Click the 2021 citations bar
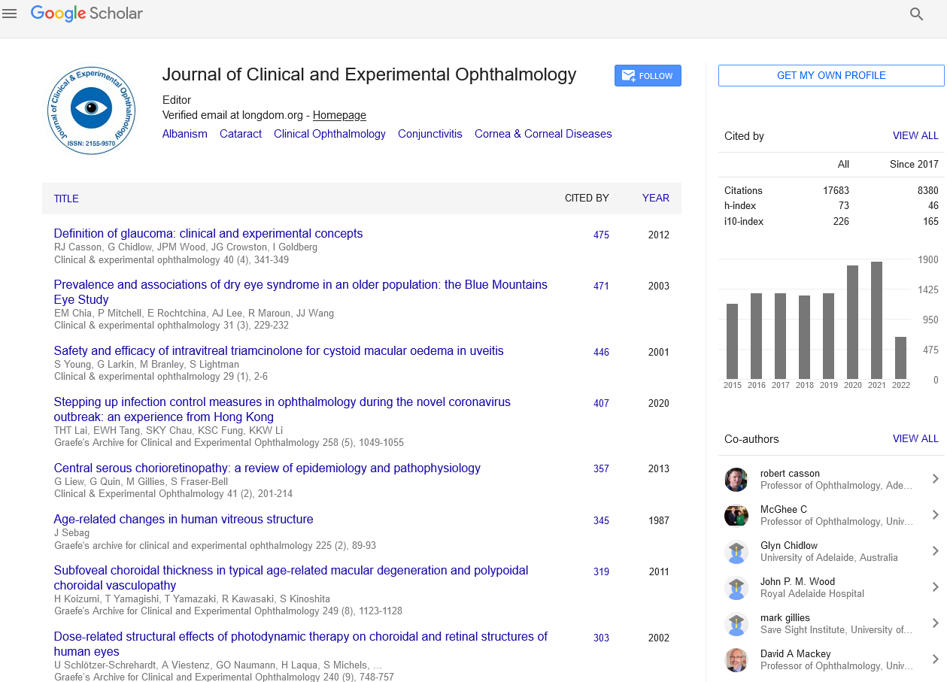 coord(876,320)
